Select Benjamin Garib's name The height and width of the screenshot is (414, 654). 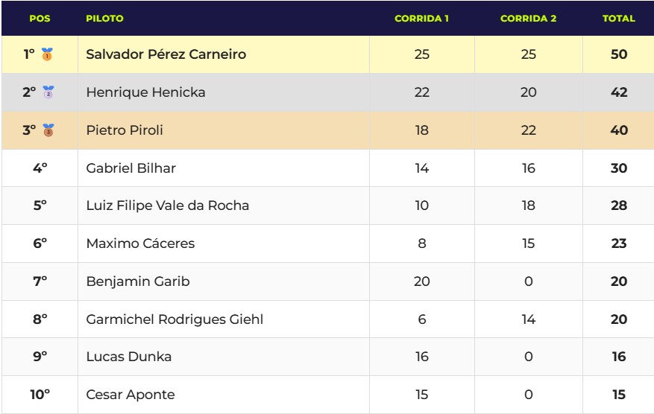138,281
